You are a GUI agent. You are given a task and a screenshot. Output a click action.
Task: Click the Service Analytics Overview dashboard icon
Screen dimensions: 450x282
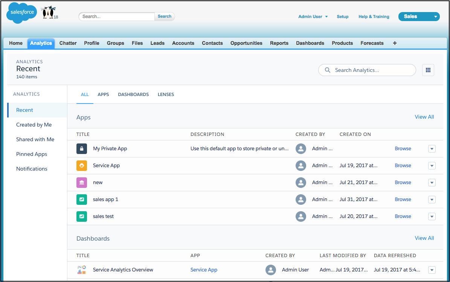[82, 270]
